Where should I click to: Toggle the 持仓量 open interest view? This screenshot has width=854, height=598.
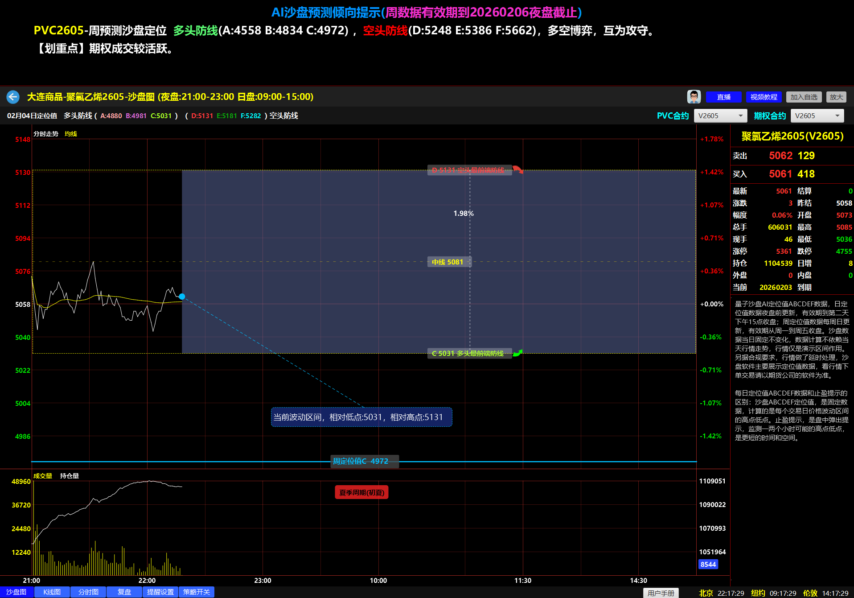coord(70,476)
